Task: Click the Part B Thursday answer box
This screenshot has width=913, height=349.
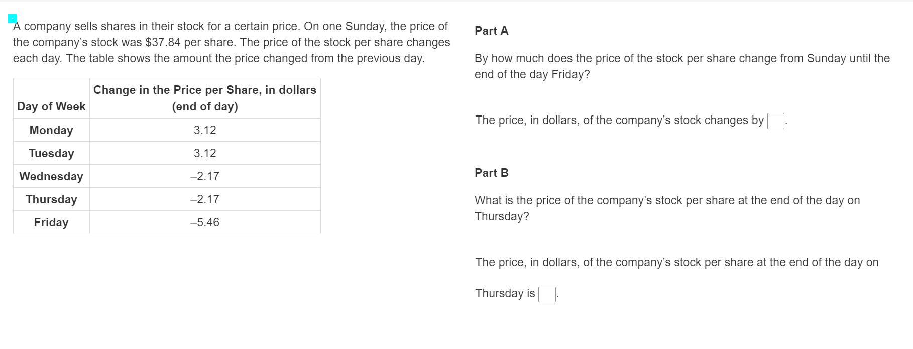Action: pos(547,294)
